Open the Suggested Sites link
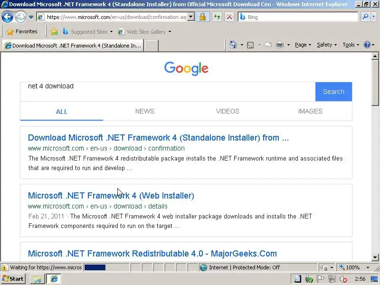This screenshot has height=285, width=380. tap(88, 32)
